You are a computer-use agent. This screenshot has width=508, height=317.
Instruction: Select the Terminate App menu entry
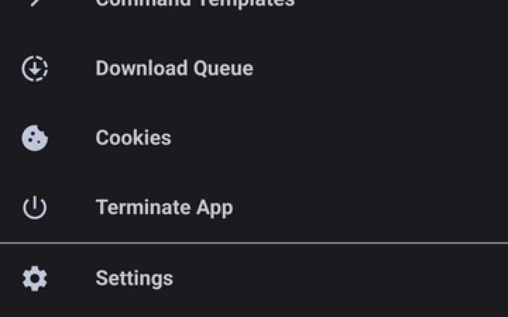(164, 208)
